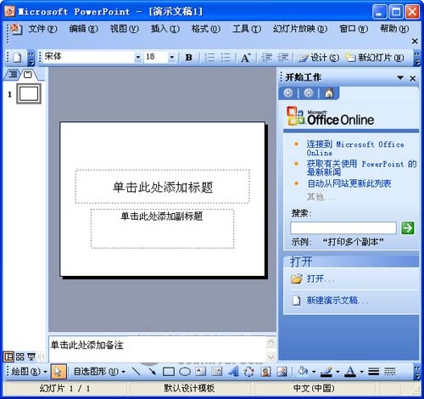Apply line color with the brush icon
Image resolution: width=424 pixels, height=399 pixels.
pos(326,372)
